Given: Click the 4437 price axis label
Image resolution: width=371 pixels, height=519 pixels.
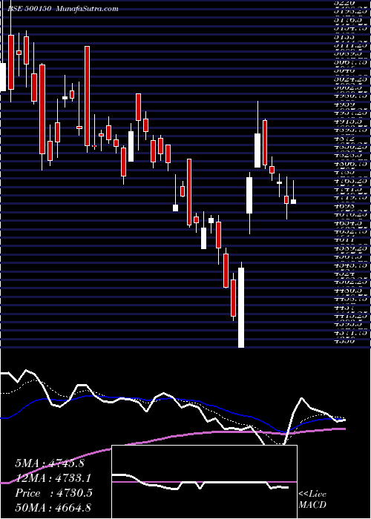Looking at the screenshot, I should coord(344,308).
